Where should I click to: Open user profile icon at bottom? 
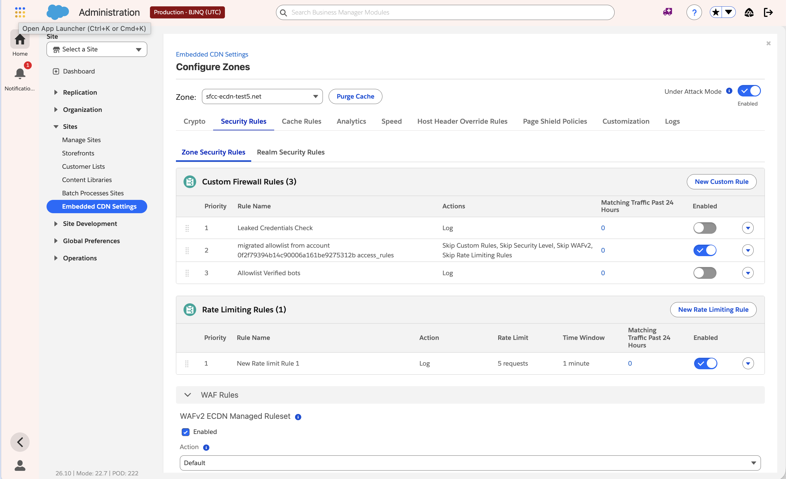click(x=20, y=465)
